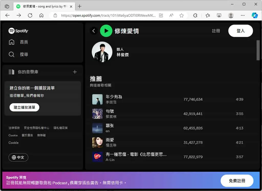Open the browser profile menu

tap(231, 16)
